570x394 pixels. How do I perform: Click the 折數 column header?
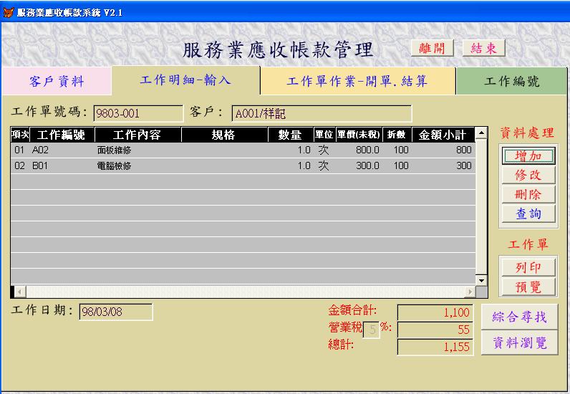pyautogui.click(x=397, y=135)
